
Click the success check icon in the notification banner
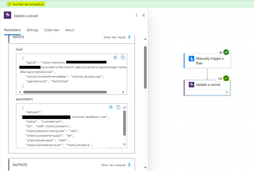tap(9, 4)
